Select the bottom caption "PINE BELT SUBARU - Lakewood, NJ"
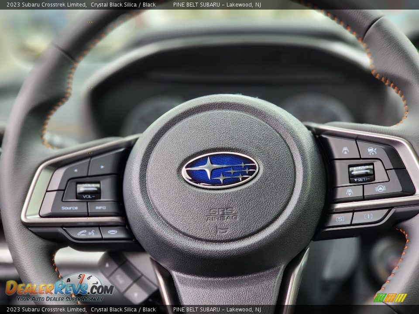 coord(217,310)
